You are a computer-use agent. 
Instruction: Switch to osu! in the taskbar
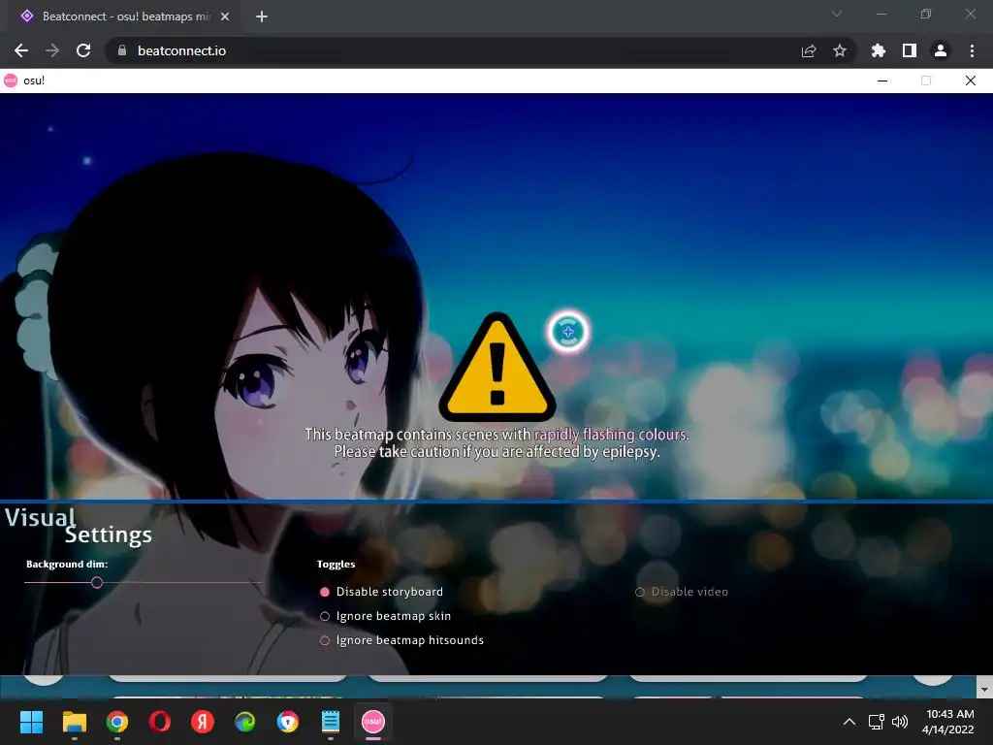[373, 722]
